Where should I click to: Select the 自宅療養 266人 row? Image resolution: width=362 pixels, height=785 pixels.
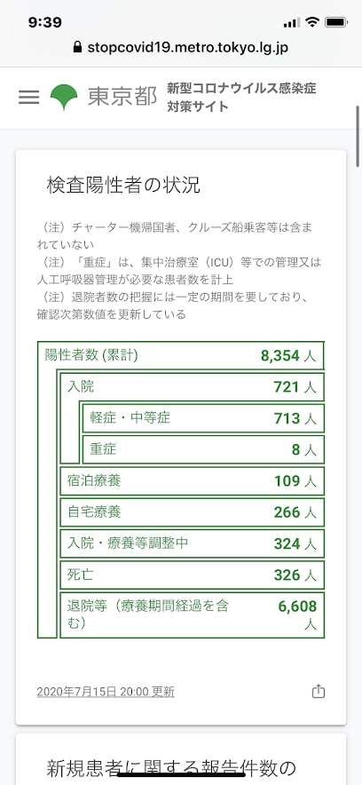(x=192, y=512)
